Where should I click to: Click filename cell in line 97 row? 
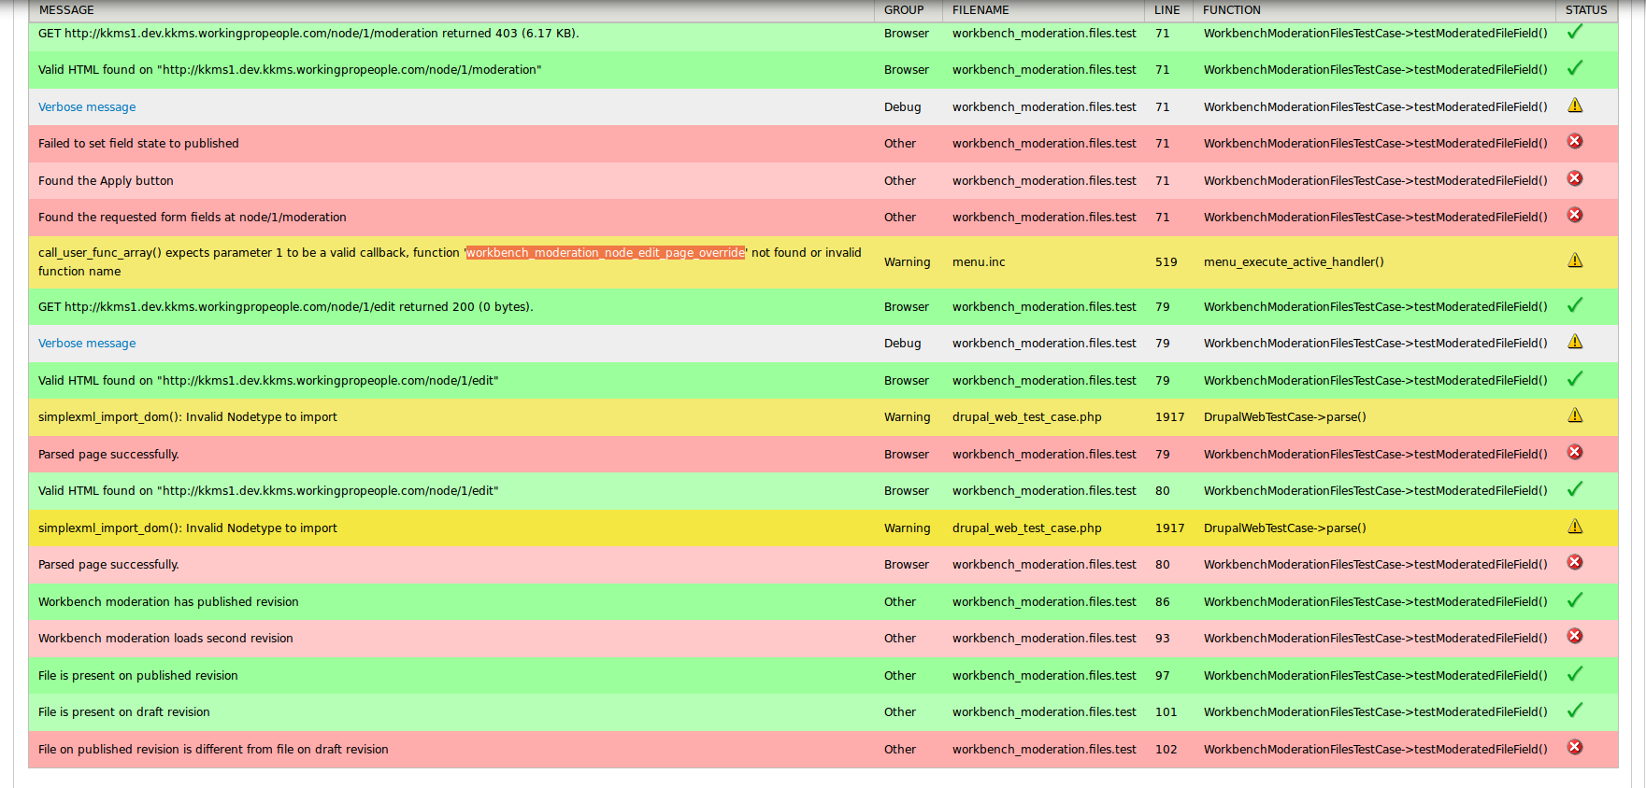[x=1044, y=676]
